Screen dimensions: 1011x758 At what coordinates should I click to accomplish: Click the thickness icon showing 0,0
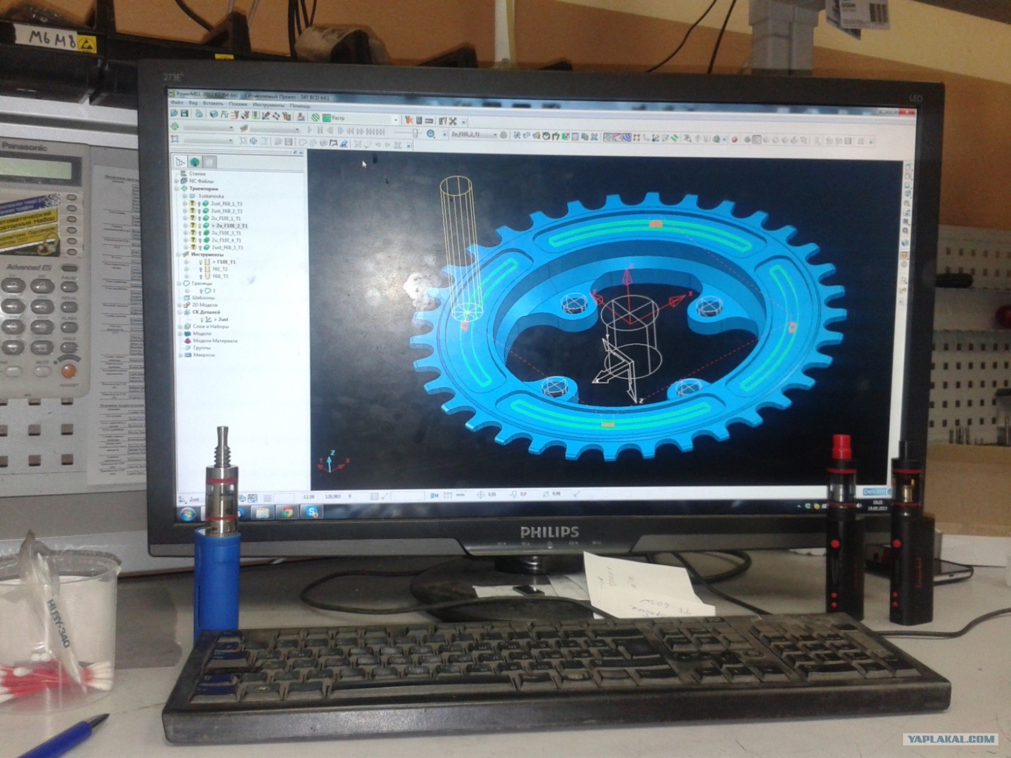point(513,494)
